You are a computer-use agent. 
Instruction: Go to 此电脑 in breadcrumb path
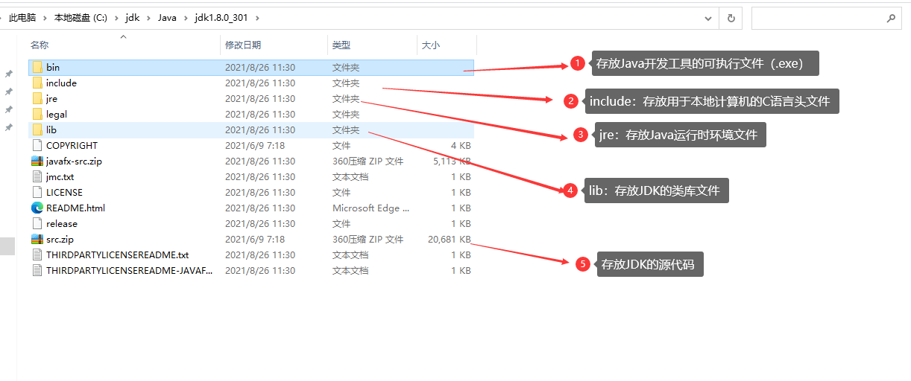(22, 18)
